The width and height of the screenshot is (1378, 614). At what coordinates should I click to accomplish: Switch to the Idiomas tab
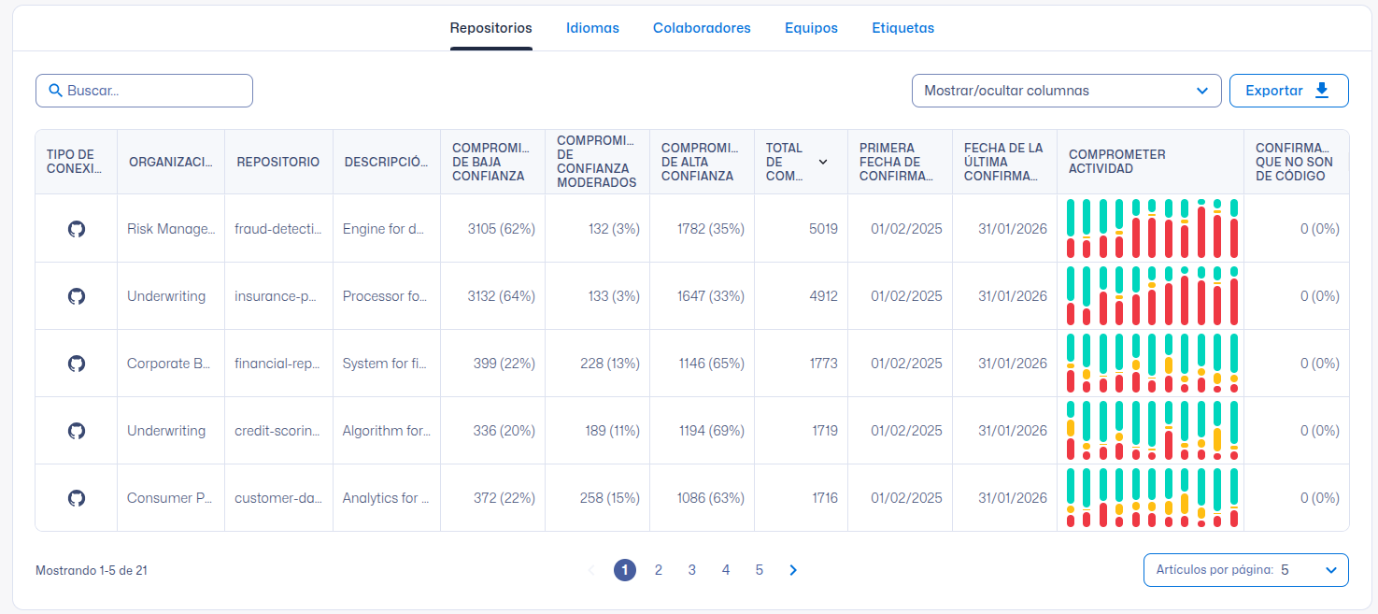click(592, 28)
